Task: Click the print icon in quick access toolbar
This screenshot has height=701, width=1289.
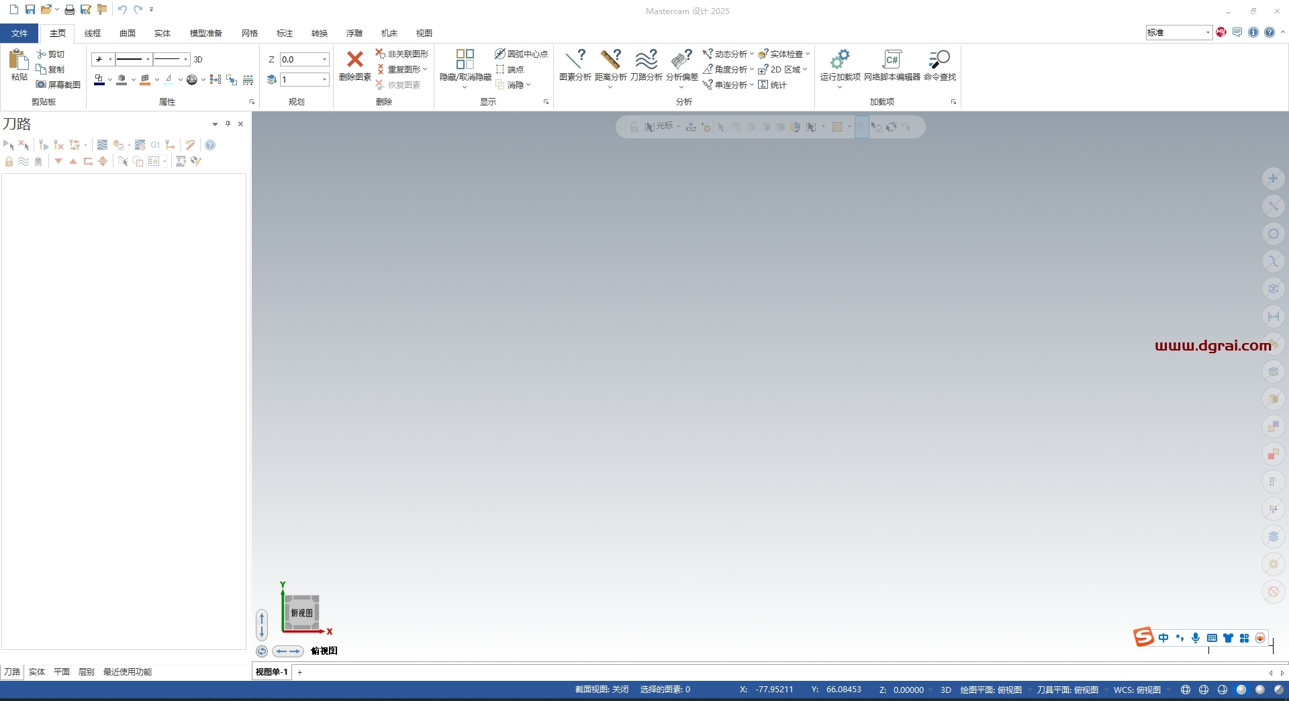Action: pos(69,9)
